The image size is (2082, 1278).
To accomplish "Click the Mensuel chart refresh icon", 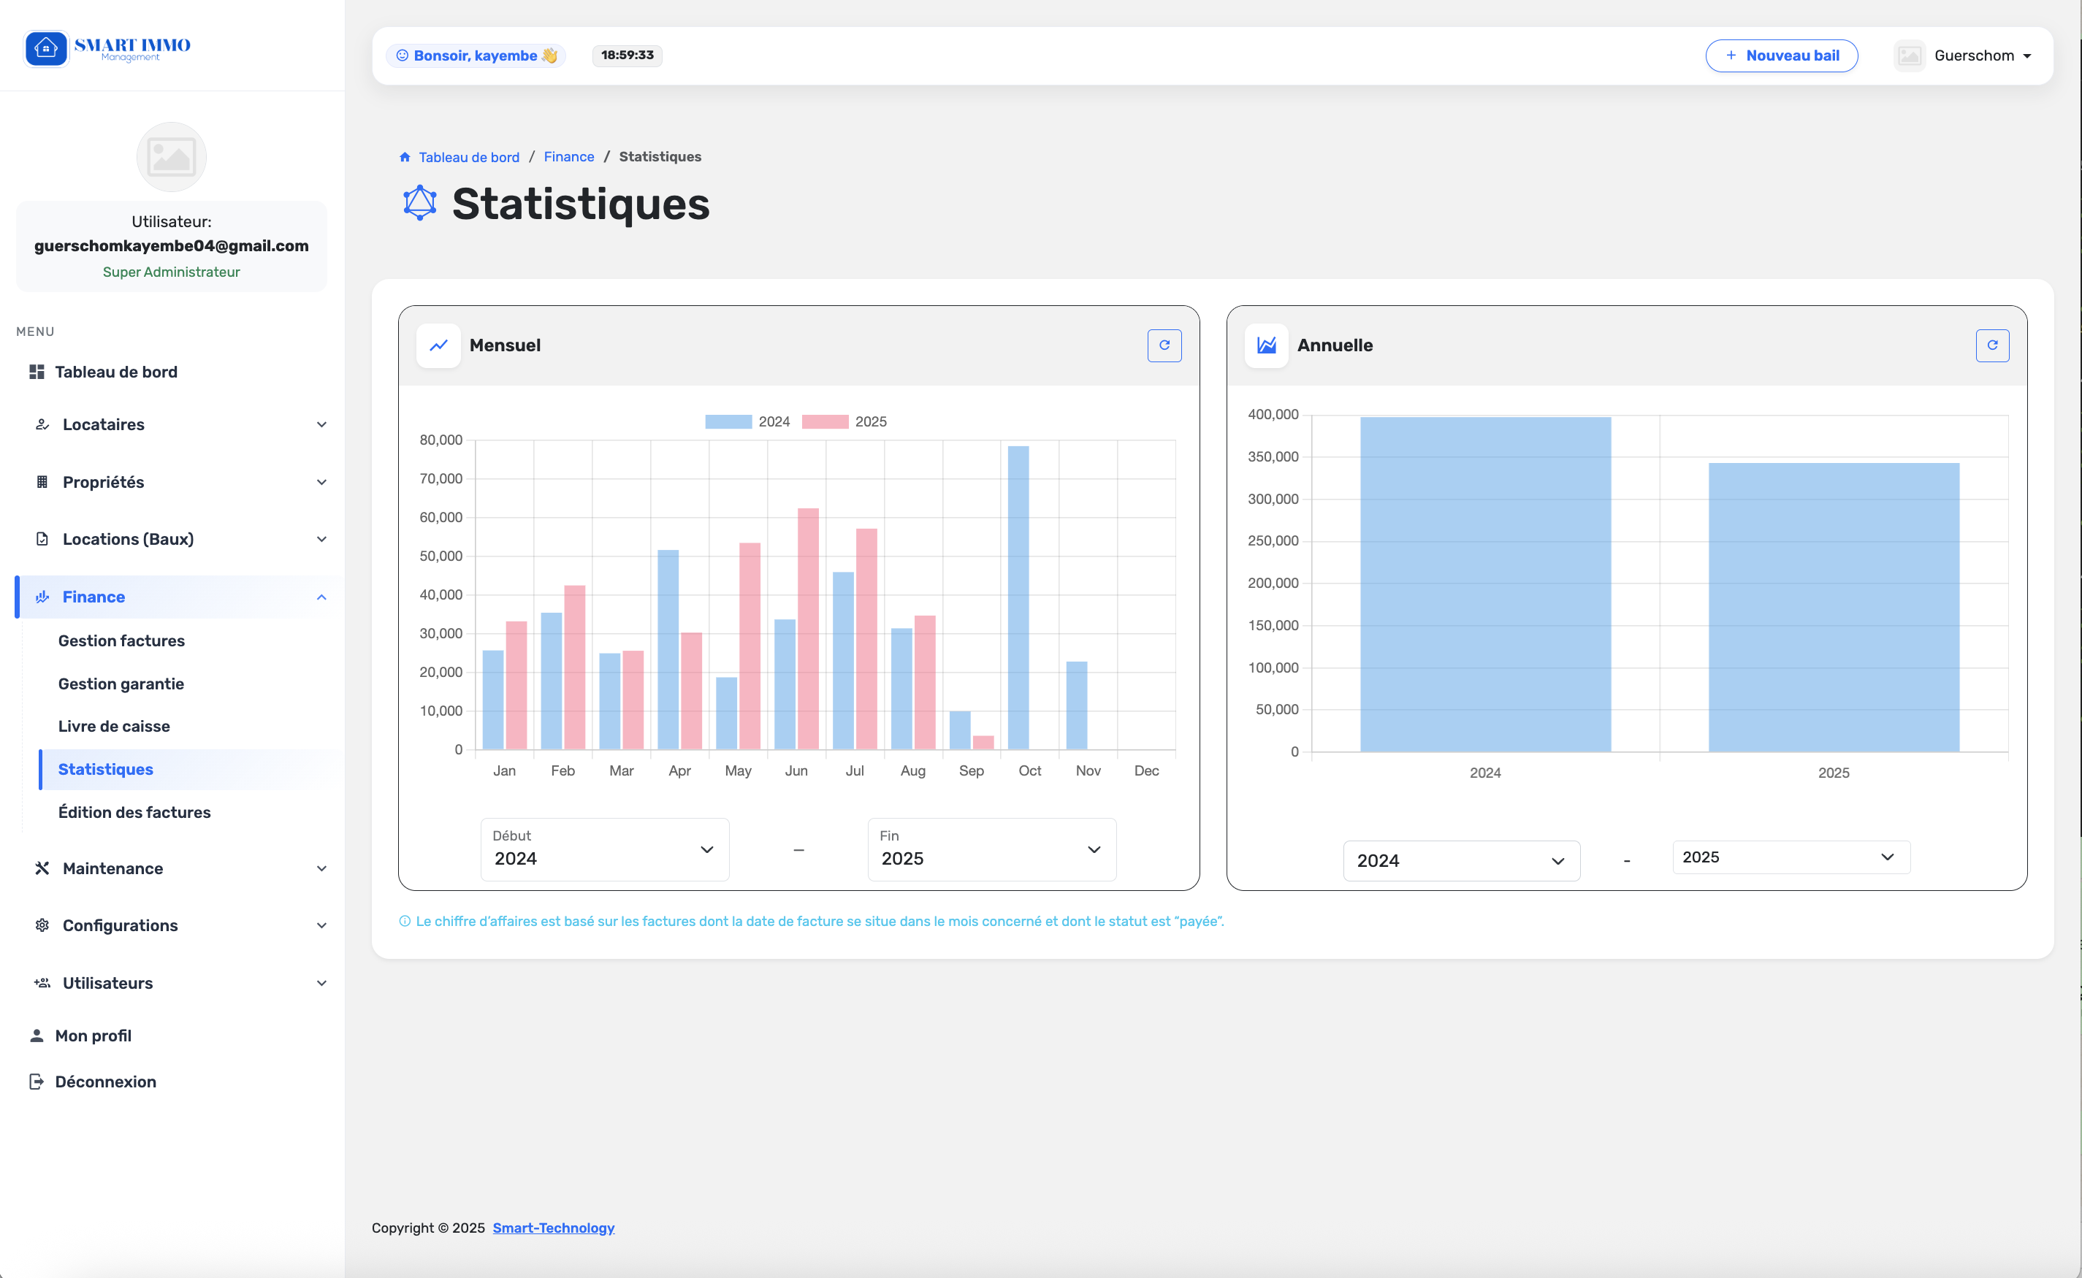I will (x=1164, y=345).
